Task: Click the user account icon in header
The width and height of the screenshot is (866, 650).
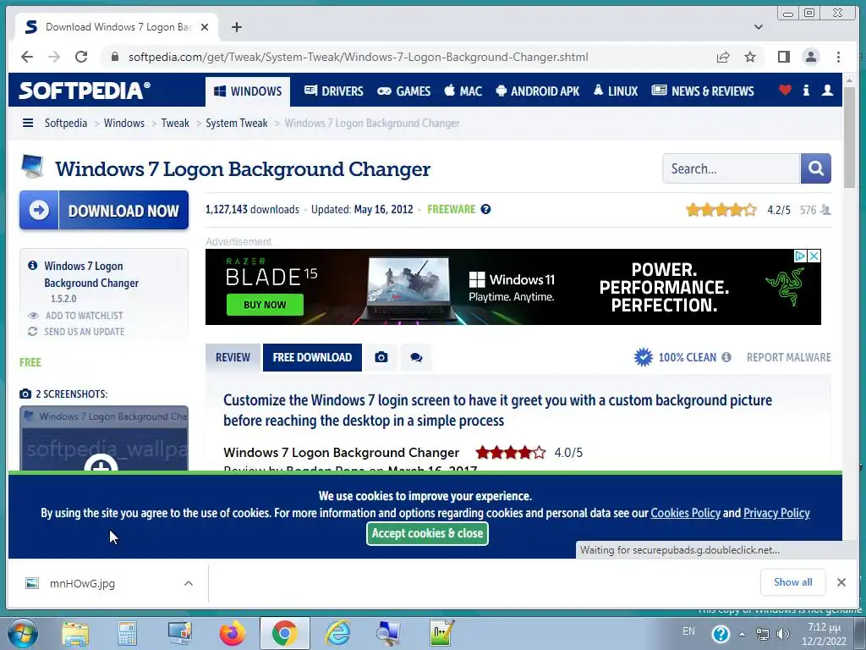Action: (827, 90)
